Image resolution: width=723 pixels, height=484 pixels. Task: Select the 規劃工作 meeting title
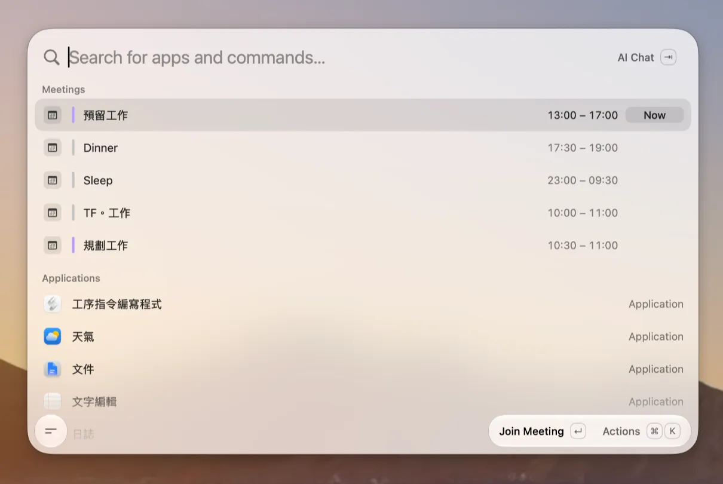click(106, 246)
